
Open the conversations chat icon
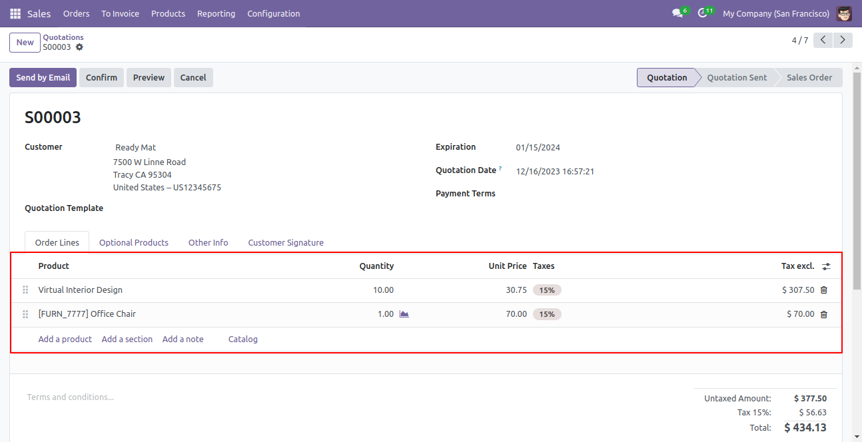677,13
